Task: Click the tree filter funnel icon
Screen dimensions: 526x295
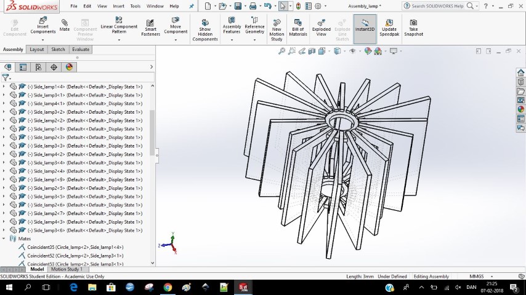Action: point(6,77)
